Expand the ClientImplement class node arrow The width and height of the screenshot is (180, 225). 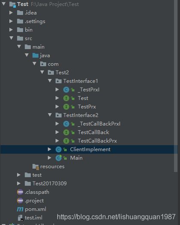pyautogui.click(x=50, y=149)
